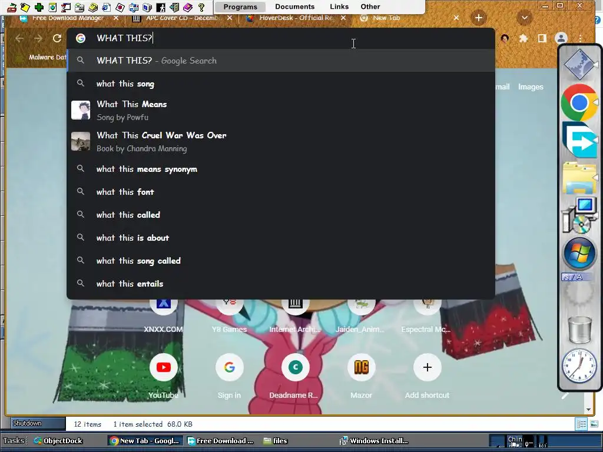Screen dimensions: 603x452
Task: Open the Other menu tab
Action: click(370, 6)
